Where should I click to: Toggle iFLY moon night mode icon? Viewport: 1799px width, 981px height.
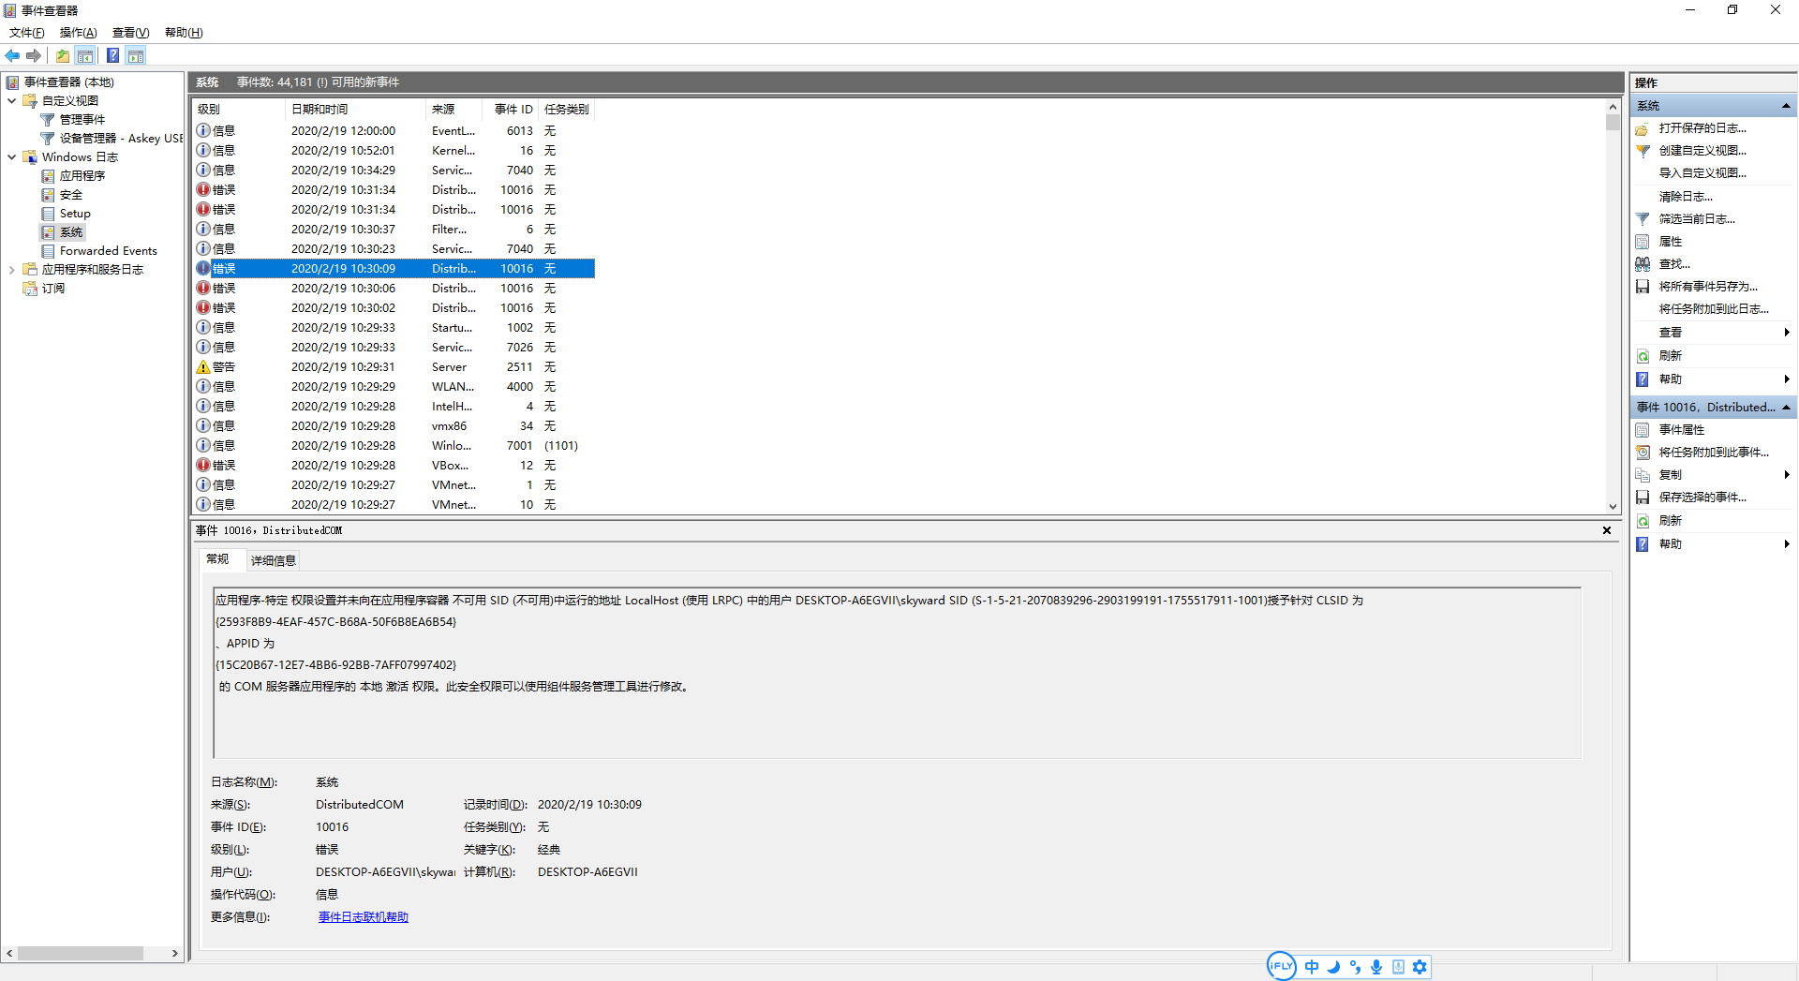pyautogui.click(x=1333, y=967)
